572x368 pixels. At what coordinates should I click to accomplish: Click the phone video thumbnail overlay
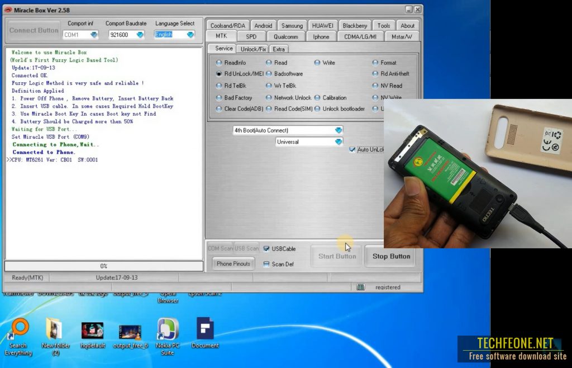[x=478, y=174]
